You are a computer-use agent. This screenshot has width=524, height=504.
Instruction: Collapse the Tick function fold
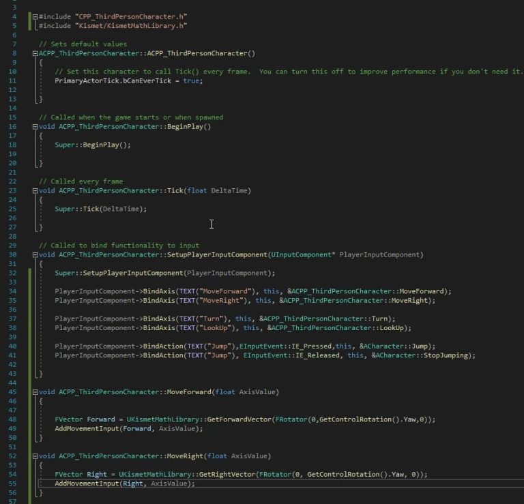point(35,191)
